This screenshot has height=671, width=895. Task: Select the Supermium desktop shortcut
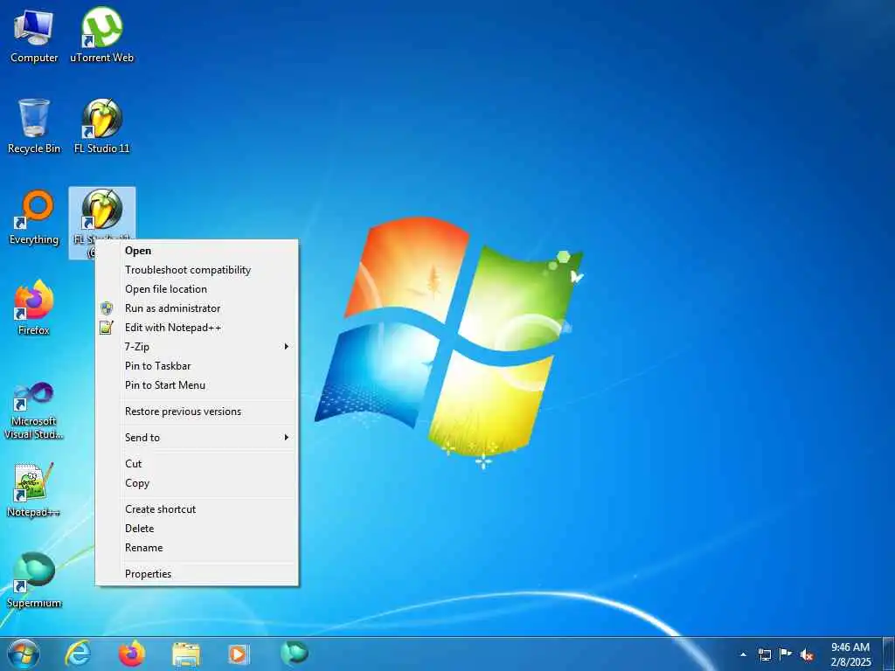(34, 580)
